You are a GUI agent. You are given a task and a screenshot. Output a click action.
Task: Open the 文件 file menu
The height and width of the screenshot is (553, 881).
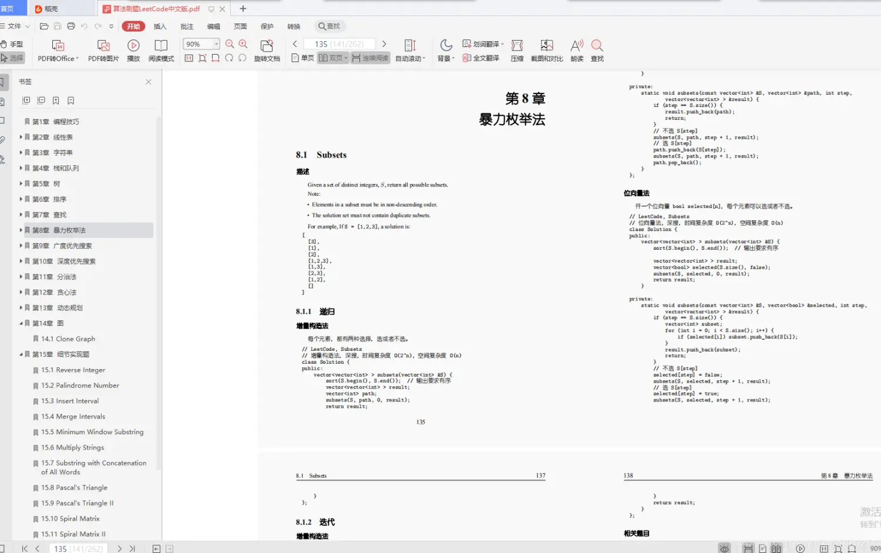(15, 26)
